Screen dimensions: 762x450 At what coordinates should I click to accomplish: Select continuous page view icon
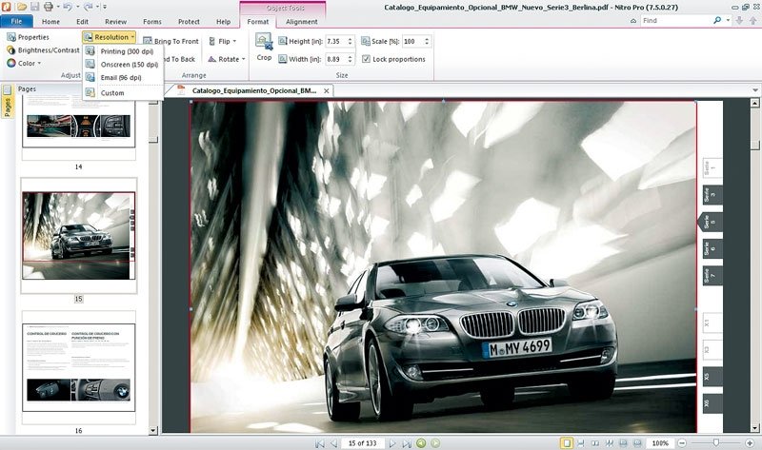coord(580,442)
